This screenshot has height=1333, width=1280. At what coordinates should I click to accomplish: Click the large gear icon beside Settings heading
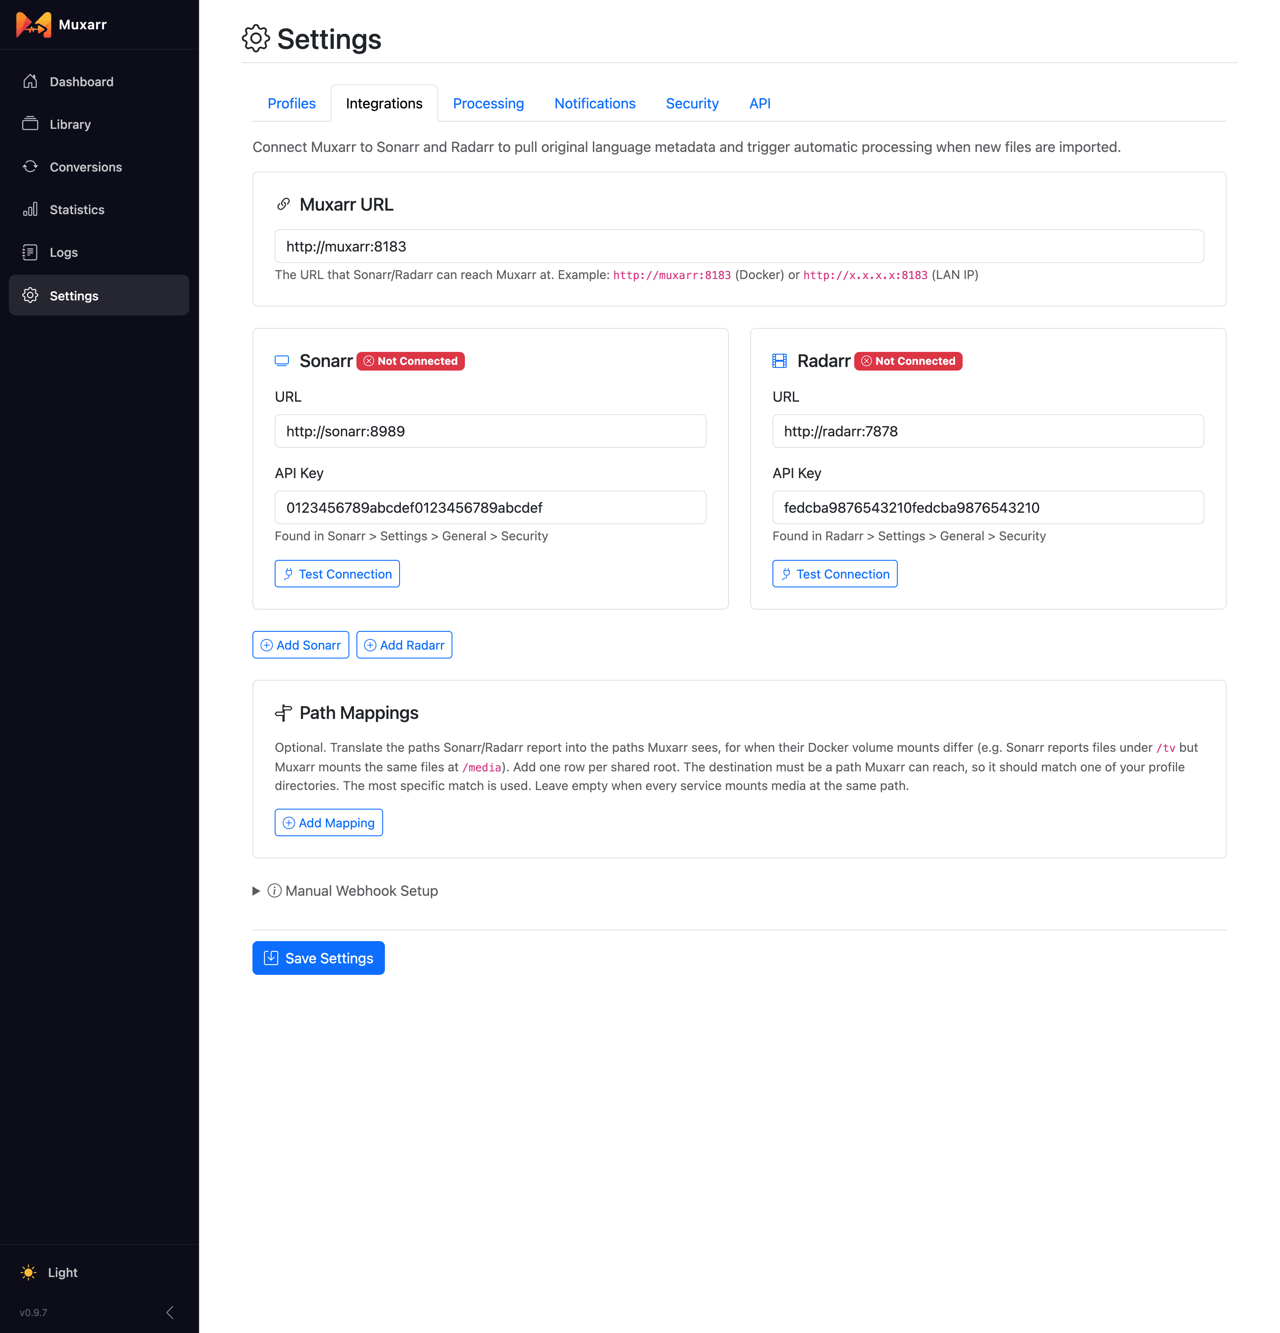(256, 39)
